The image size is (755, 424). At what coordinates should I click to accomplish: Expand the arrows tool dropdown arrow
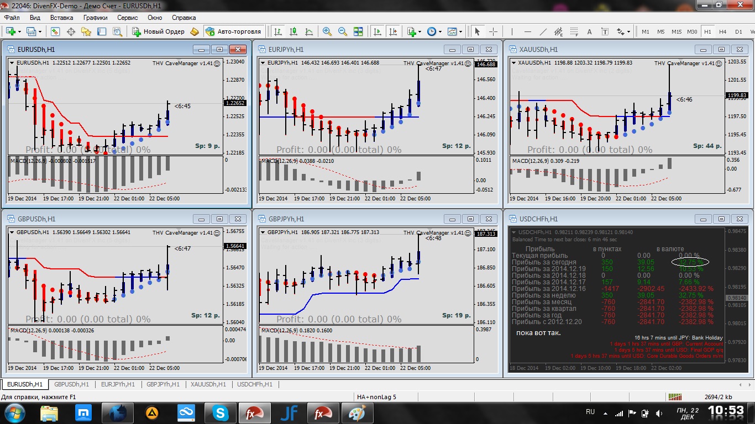(x=628, y=31)
